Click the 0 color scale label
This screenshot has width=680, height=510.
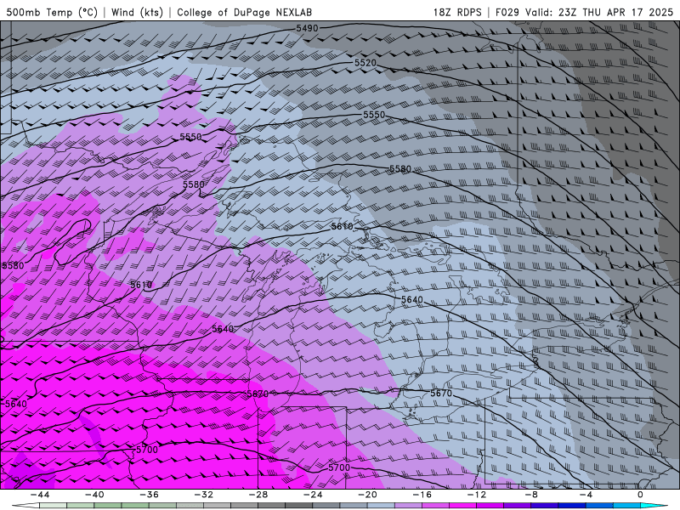[x=640, y=495]
